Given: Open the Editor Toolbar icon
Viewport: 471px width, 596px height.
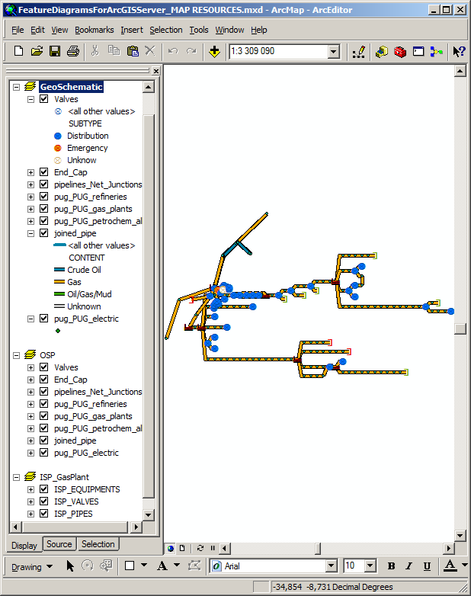Looking at the screenshot, I should [x=359, y=52].
